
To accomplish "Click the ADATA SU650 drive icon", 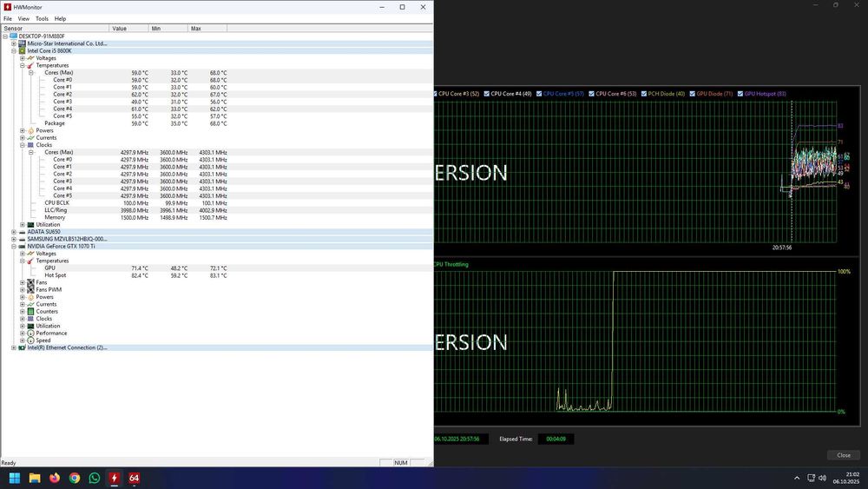I will 23,232.
